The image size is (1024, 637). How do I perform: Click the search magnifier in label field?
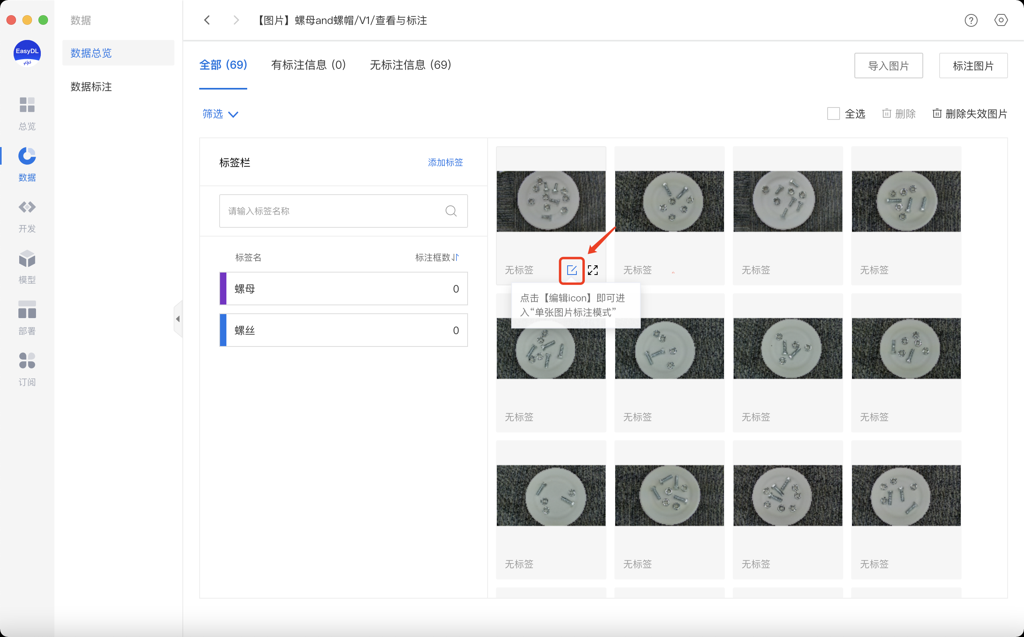point(451,211)
